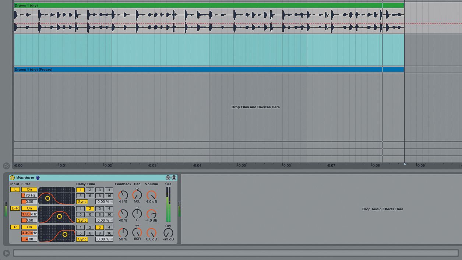The width and height of the screenshot is (462, 260).
Task: Toggle the L+R input channel button
Action: (15, 208)
